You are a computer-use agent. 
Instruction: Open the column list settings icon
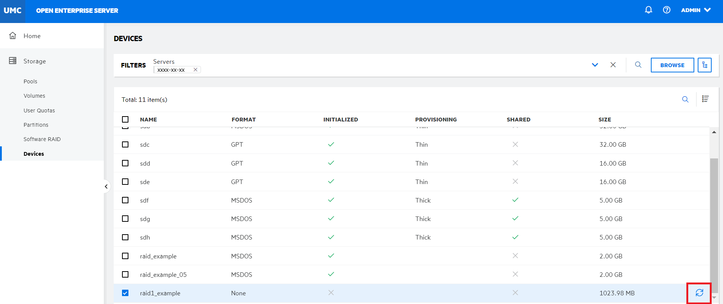coord(705,99)
